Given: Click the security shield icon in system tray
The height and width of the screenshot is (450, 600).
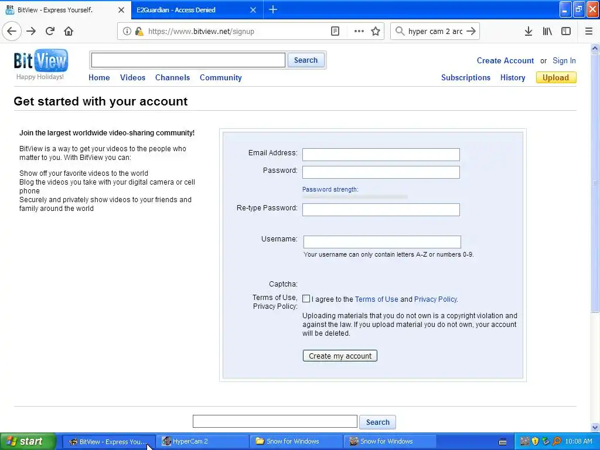Looking at the screenshot, I should click(x=535, y=441).
